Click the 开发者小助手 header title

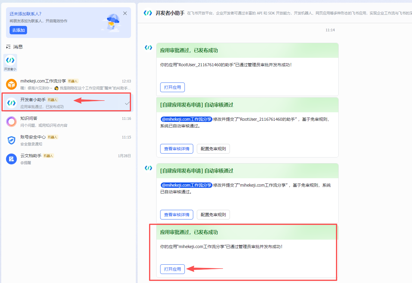click(170, 13)
